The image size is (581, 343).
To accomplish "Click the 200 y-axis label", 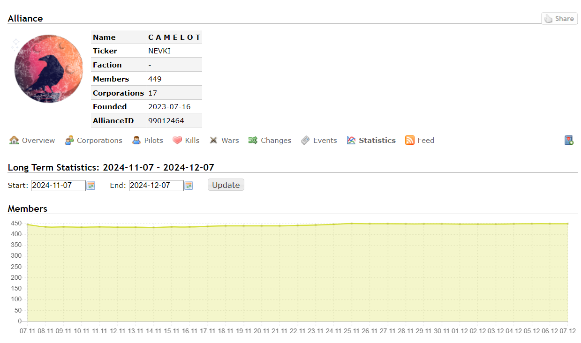I will [x=16, y=277].
